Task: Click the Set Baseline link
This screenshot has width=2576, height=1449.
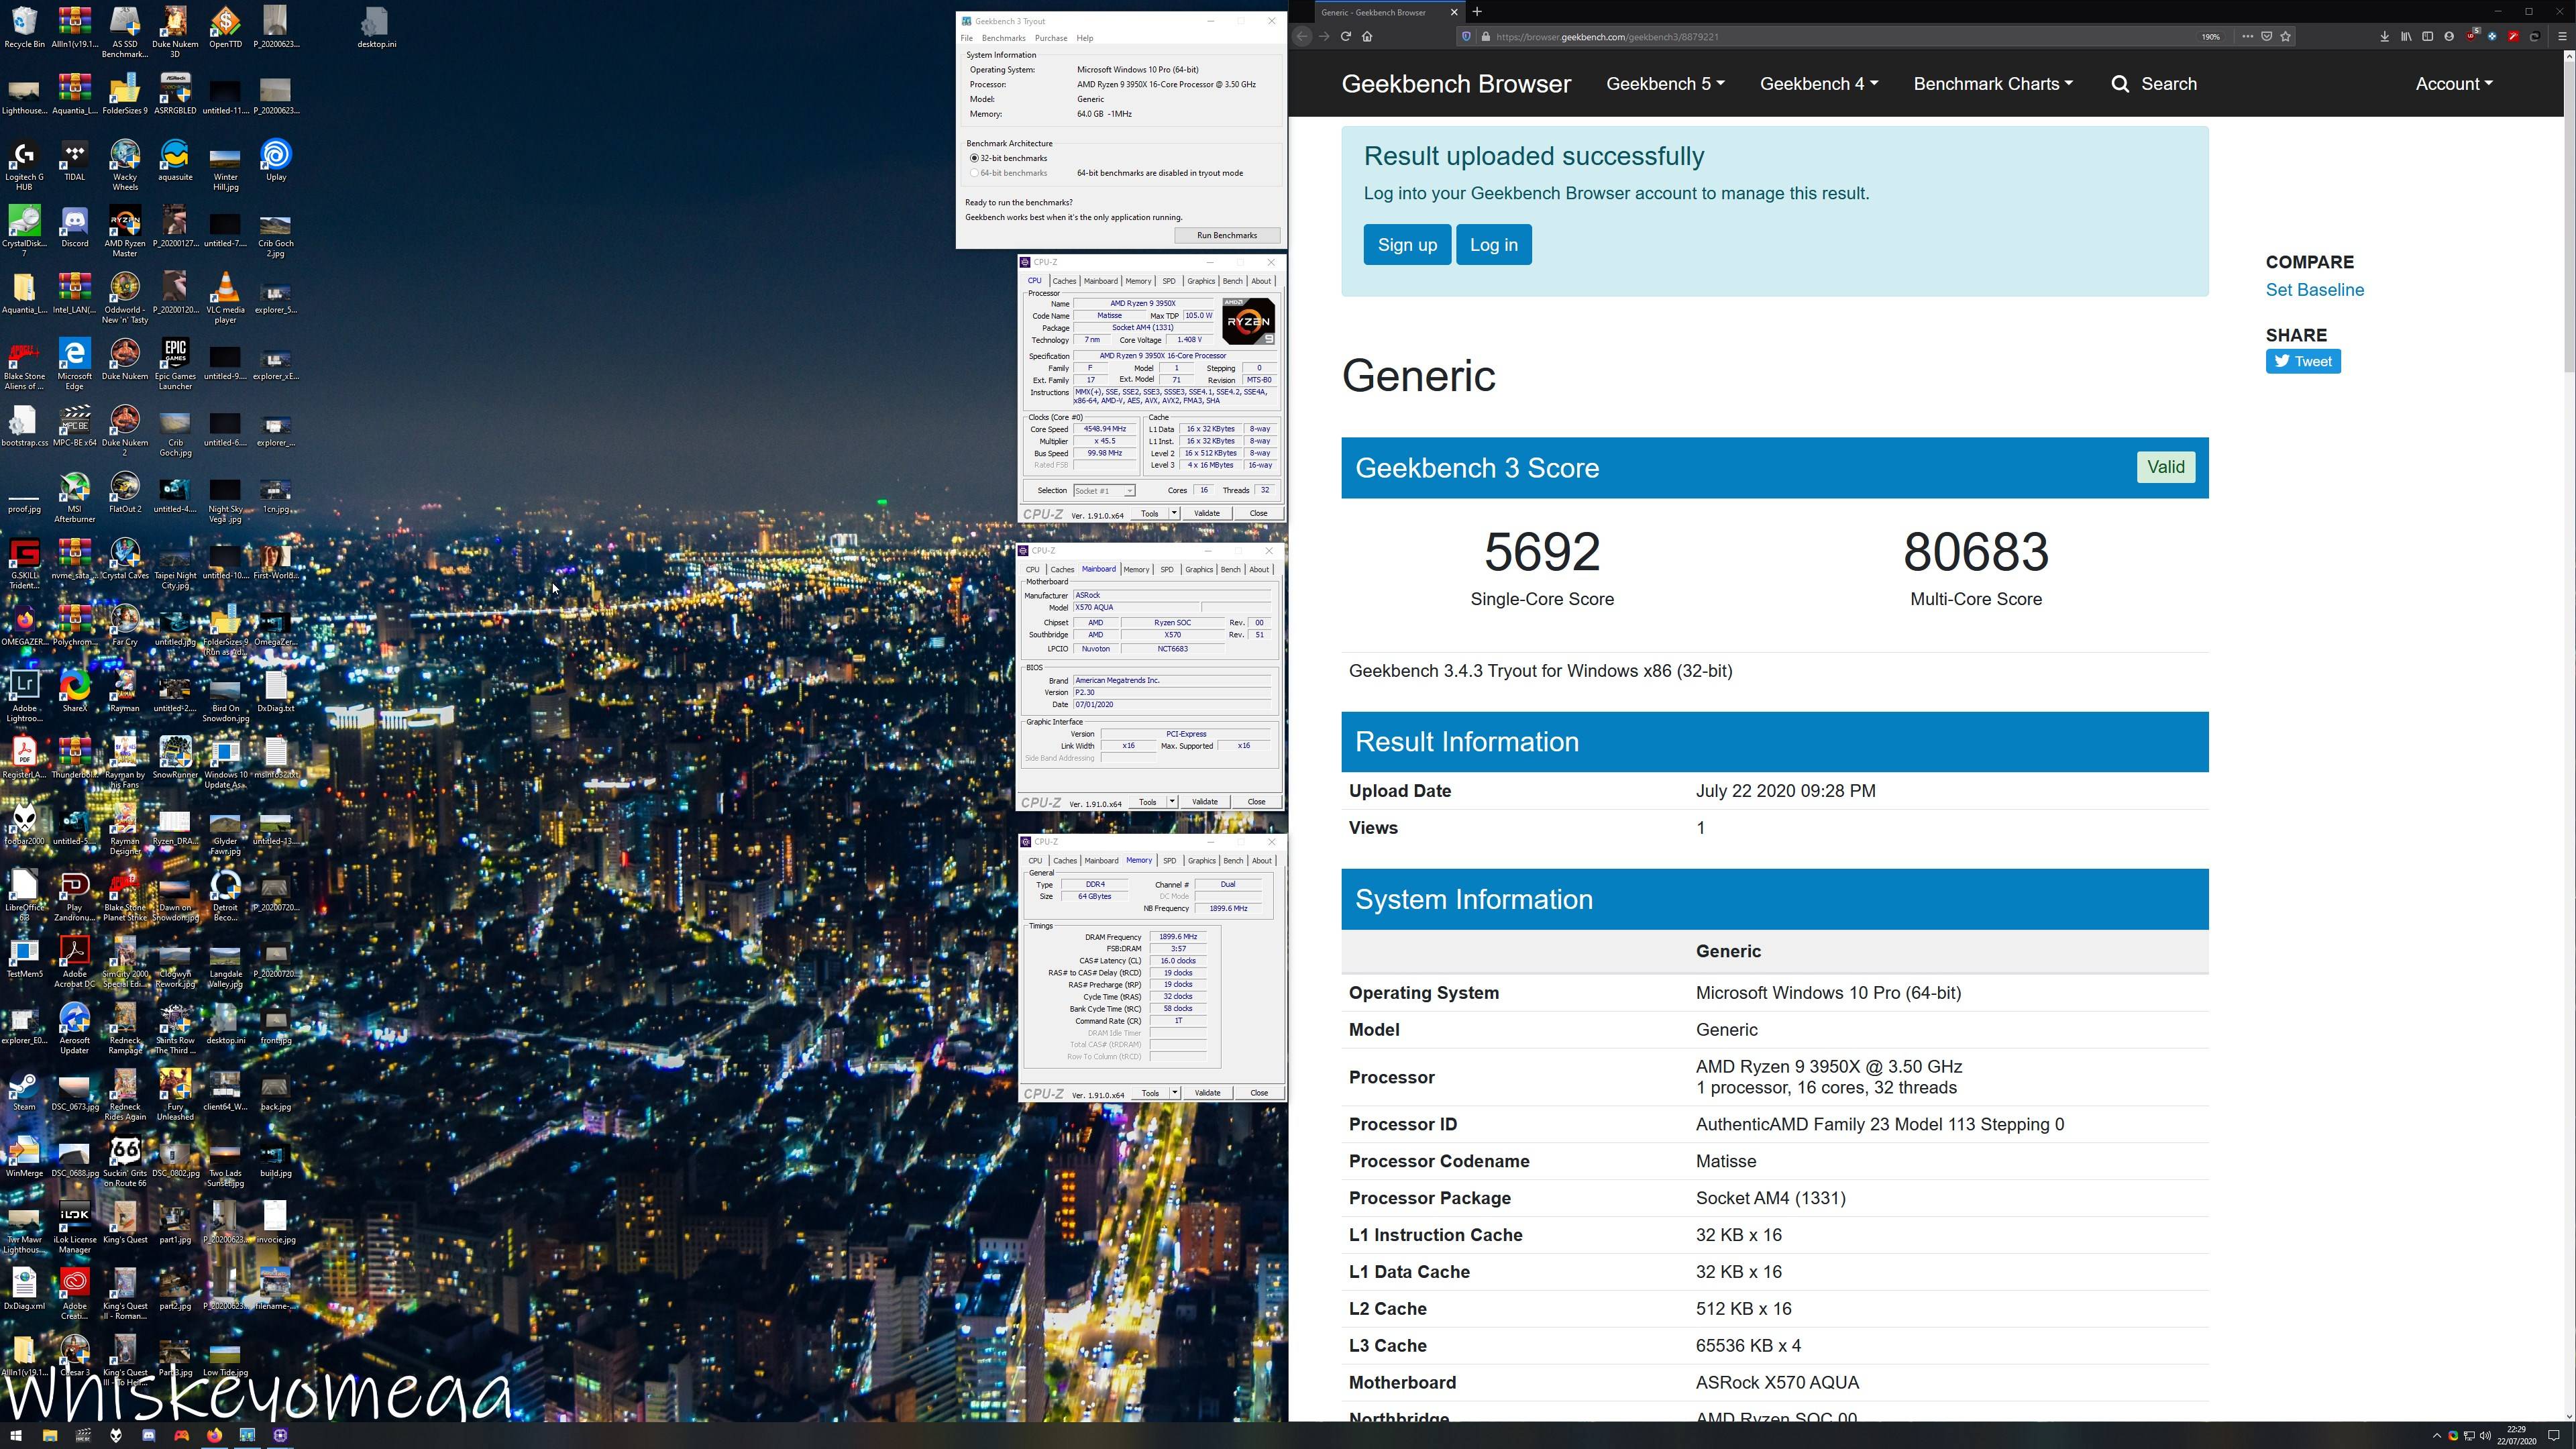Action: (x=2315, y=290)
